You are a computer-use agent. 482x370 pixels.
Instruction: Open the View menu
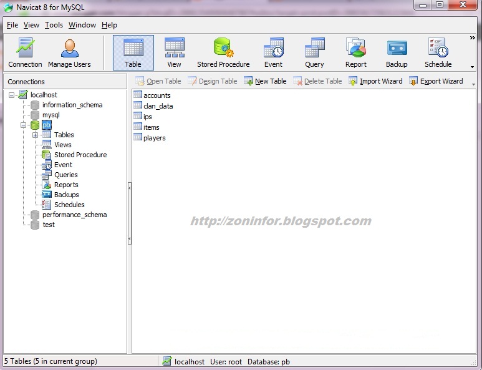(31, 25)
